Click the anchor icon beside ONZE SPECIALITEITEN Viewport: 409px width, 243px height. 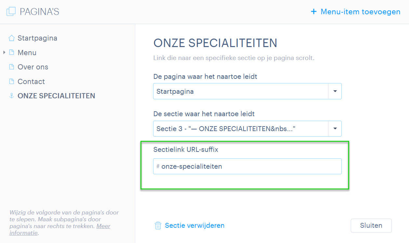click(x=11, y=96)
